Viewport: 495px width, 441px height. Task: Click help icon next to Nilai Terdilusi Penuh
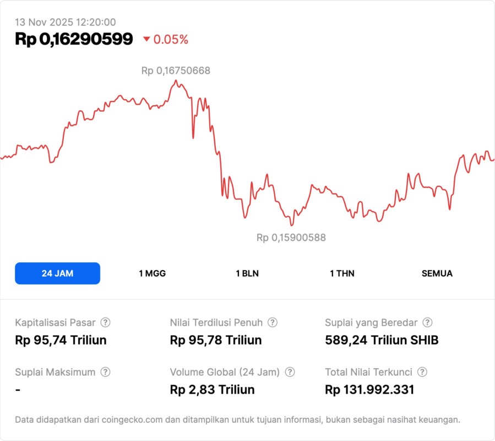pyautogui.click(x=273, y=322)
